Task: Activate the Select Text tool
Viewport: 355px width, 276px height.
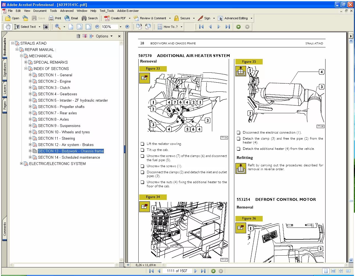Action: pyautogui.click(x=25, y=27)
